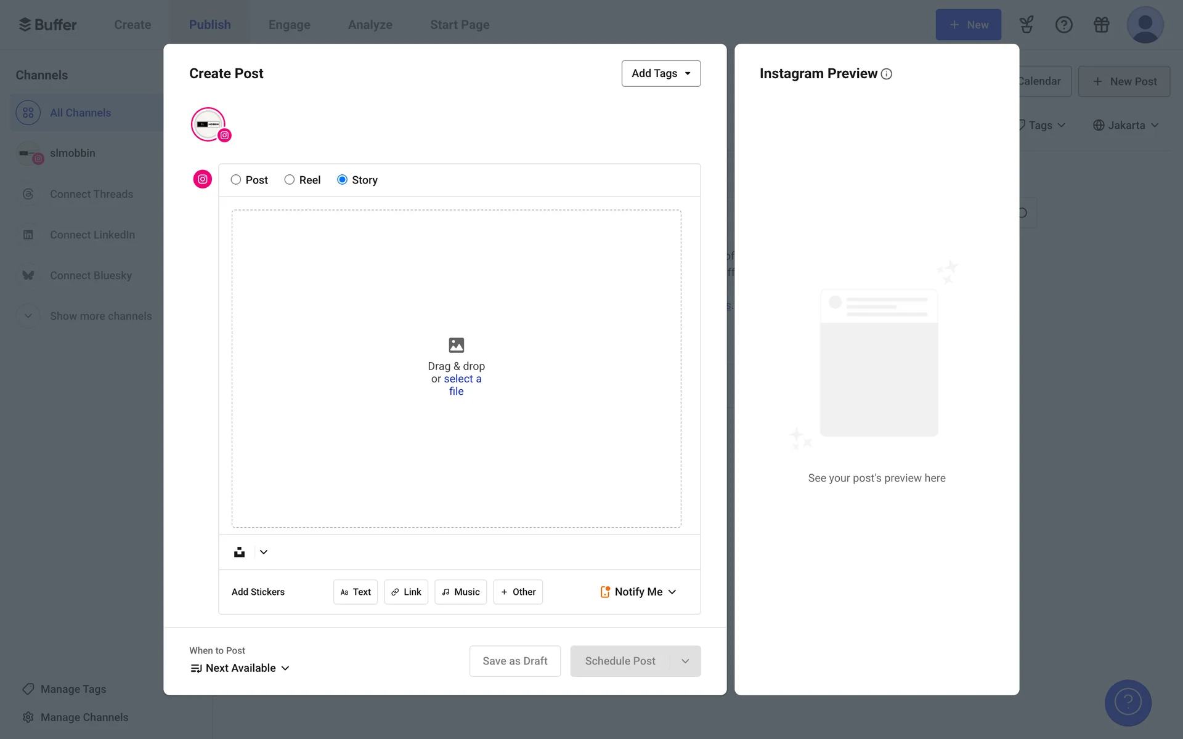
Task: Click the Instagram Preview info icon
Action: pos(887,74)
